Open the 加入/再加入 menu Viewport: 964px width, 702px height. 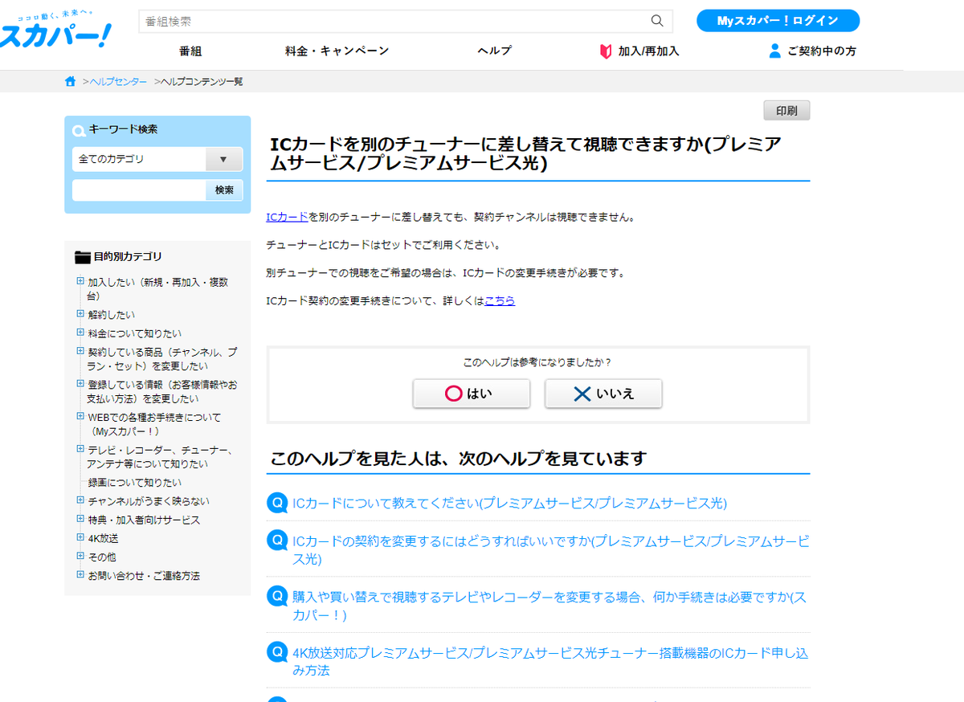[x=648, y=51]
